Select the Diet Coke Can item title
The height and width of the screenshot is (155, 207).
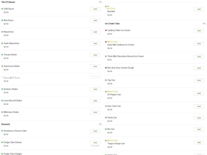click(x=114, y=106)
